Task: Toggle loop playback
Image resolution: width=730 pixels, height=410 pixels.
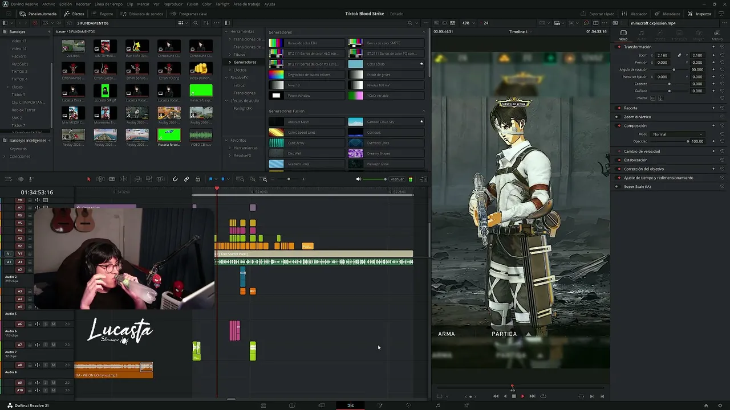Action: click(x=543, y=396)
